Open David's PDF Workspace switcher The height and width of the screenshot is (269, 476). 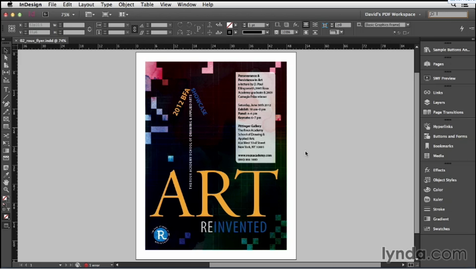tap(392, 14)
